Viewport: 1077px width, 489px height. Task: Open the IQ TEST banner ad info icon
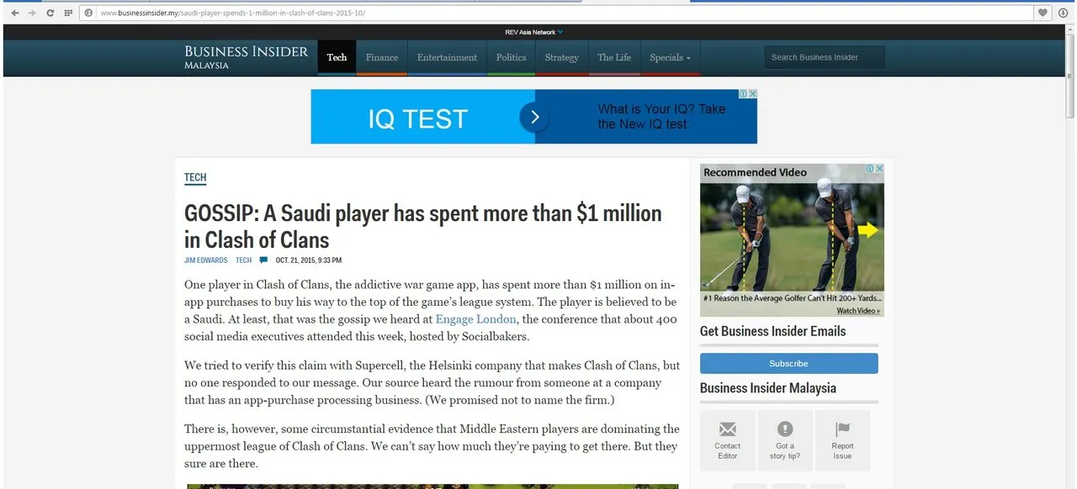pyautogui.click(x=744, y=94)
